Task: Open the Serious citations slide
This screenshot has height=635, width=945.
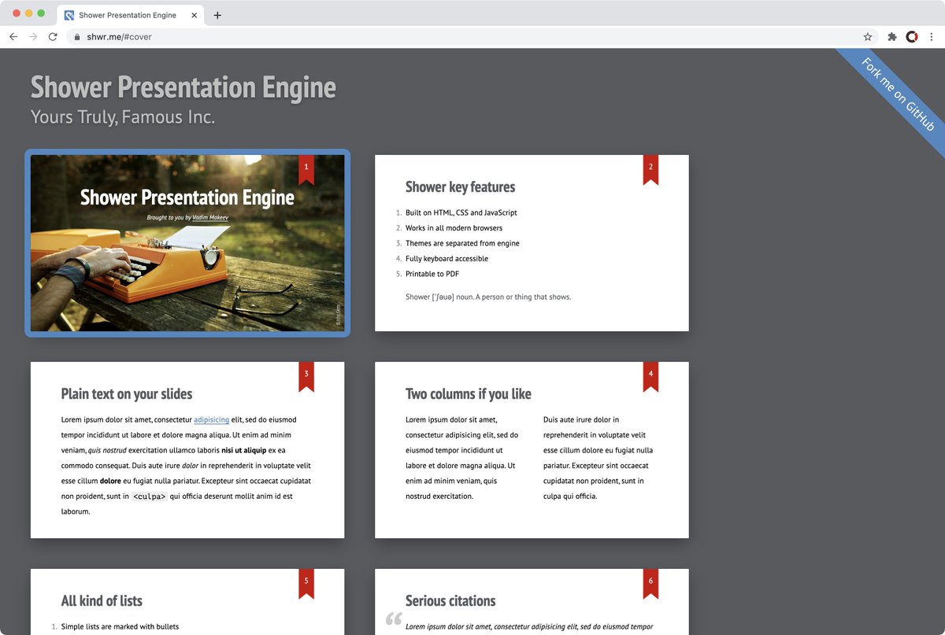Action: (x=532, y=602)
